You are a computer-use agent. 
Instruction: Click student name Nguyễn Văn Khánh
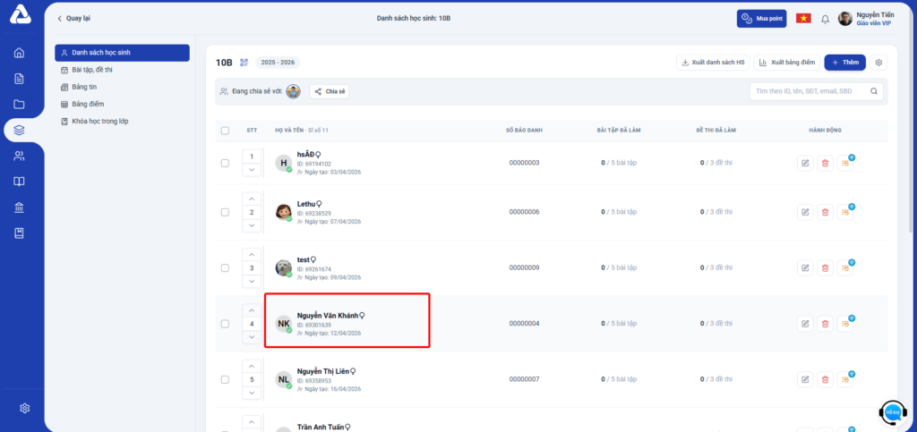(x=328, y=315)
